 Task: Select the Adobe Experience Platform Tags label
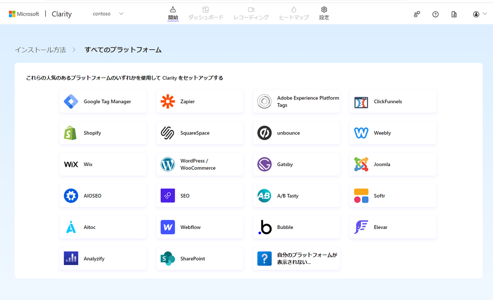[308, 102]
